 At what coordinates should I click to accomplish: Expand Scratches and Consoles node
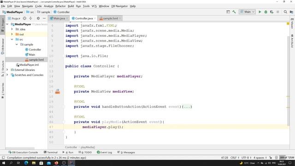7,75
